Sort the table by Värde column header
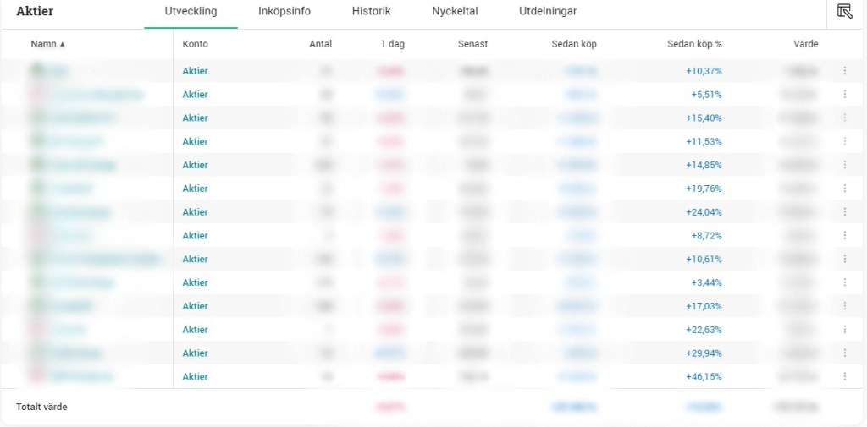This screenshot has height=427, width=867. [x=805, y=44]
